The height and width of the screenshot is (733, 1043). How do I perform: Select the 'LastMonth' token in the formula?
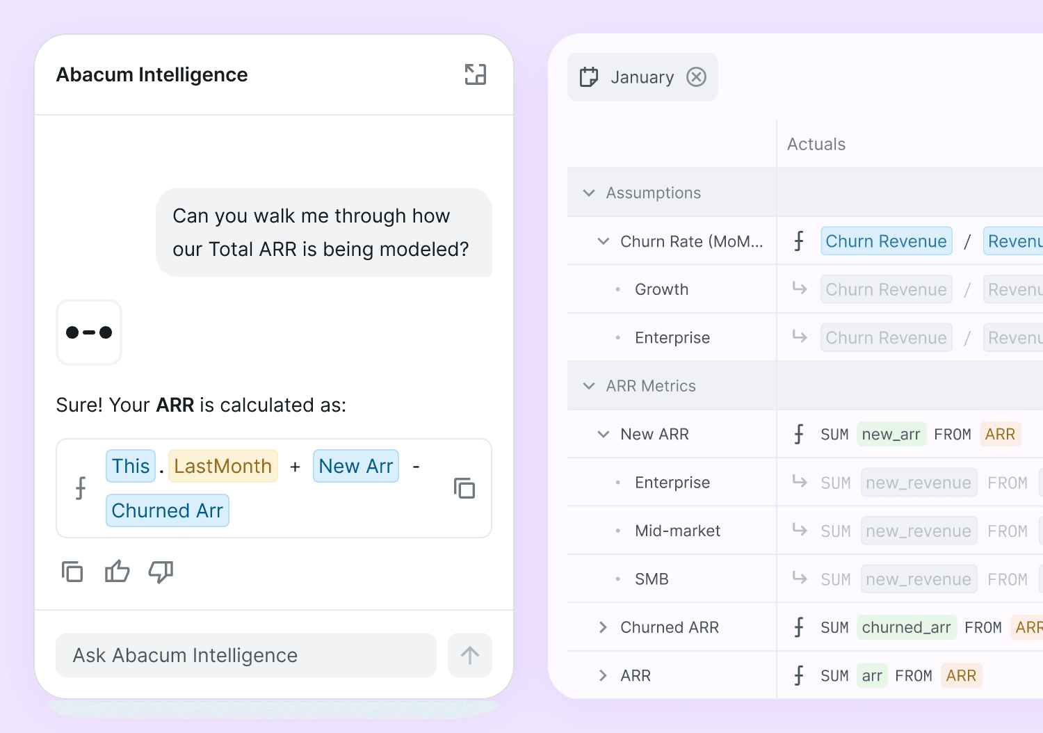tap(223, 466)
